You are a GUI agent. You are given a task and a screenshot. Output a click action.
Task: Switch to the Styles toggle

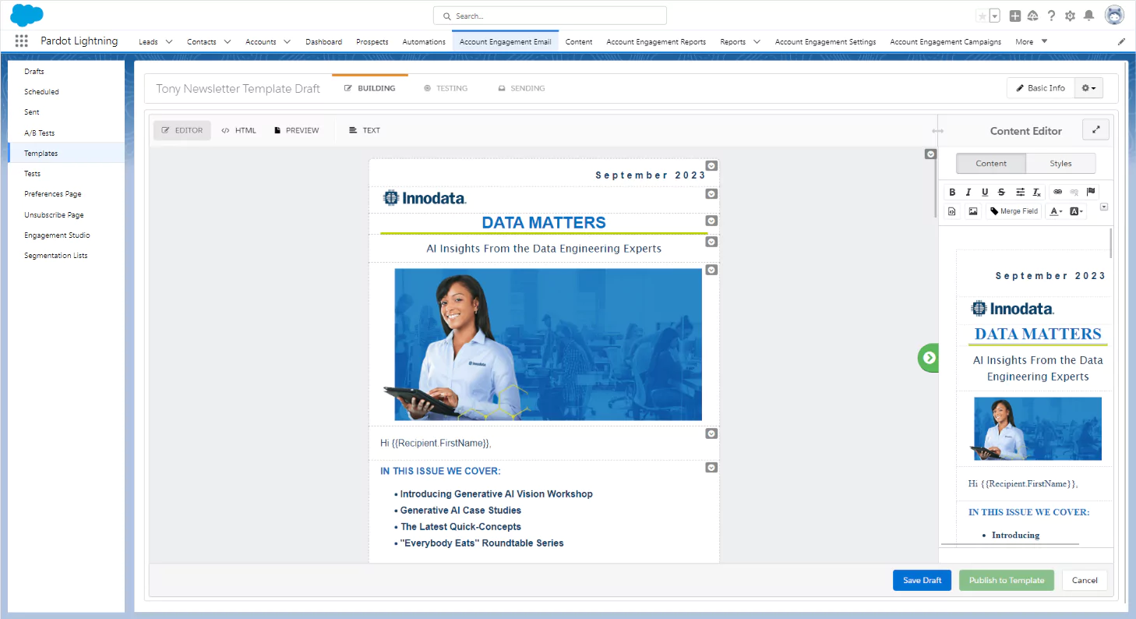point(1060,164)
